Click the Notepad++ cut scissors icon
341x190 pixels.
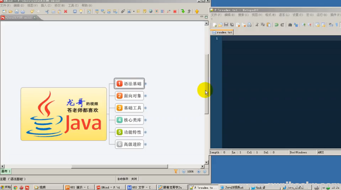[x=257, y=25]
